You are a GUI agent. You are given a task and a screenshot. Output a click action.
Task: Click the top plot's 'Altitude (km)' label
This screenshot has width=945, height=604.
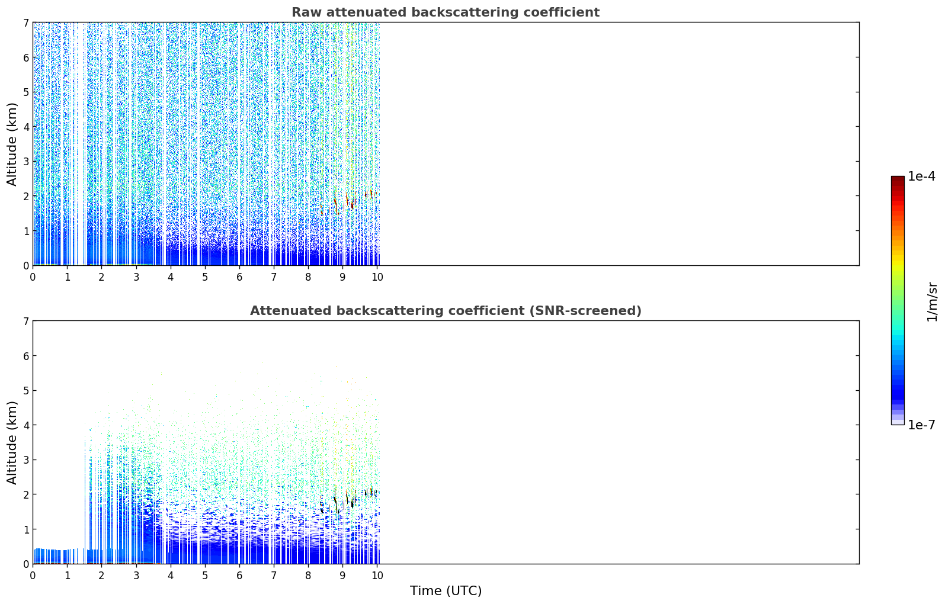12,144
